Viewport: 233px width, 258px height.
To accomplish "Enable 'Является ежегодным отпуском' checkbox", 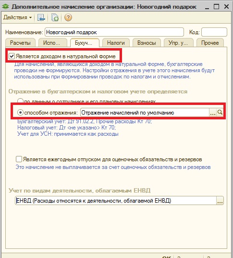I will [19, 159].
